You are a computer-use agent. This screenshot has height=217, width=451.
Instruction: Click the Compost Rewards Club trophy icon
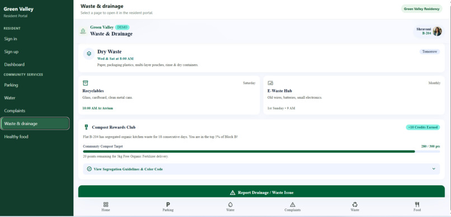(x=86, y=127)
